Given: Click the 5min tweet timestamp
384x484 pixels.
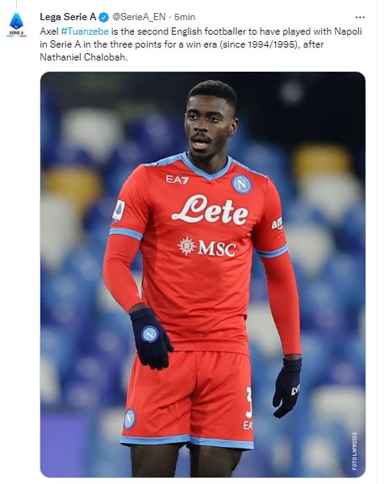Looking at the screenshot, I should (x=185, y=17).
